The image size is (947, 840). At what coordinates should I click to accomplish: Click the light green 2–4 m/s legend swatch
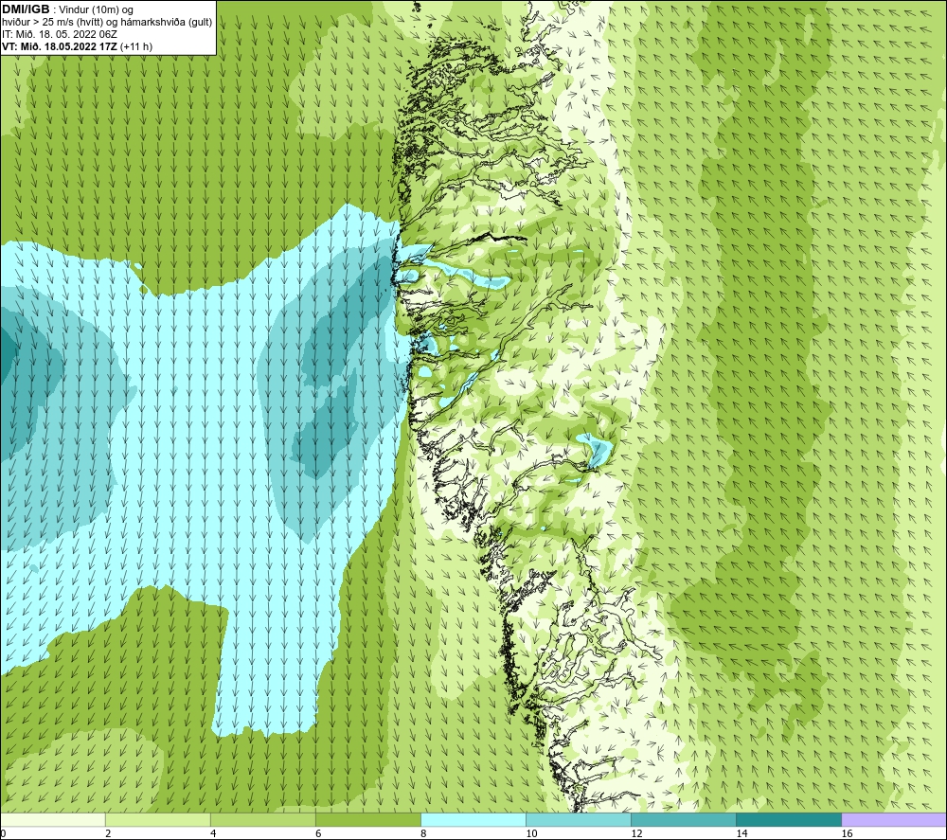pos(157,819)
